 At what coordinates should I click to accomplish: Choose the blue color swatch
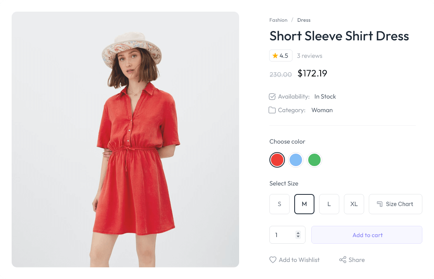(296, 160)
